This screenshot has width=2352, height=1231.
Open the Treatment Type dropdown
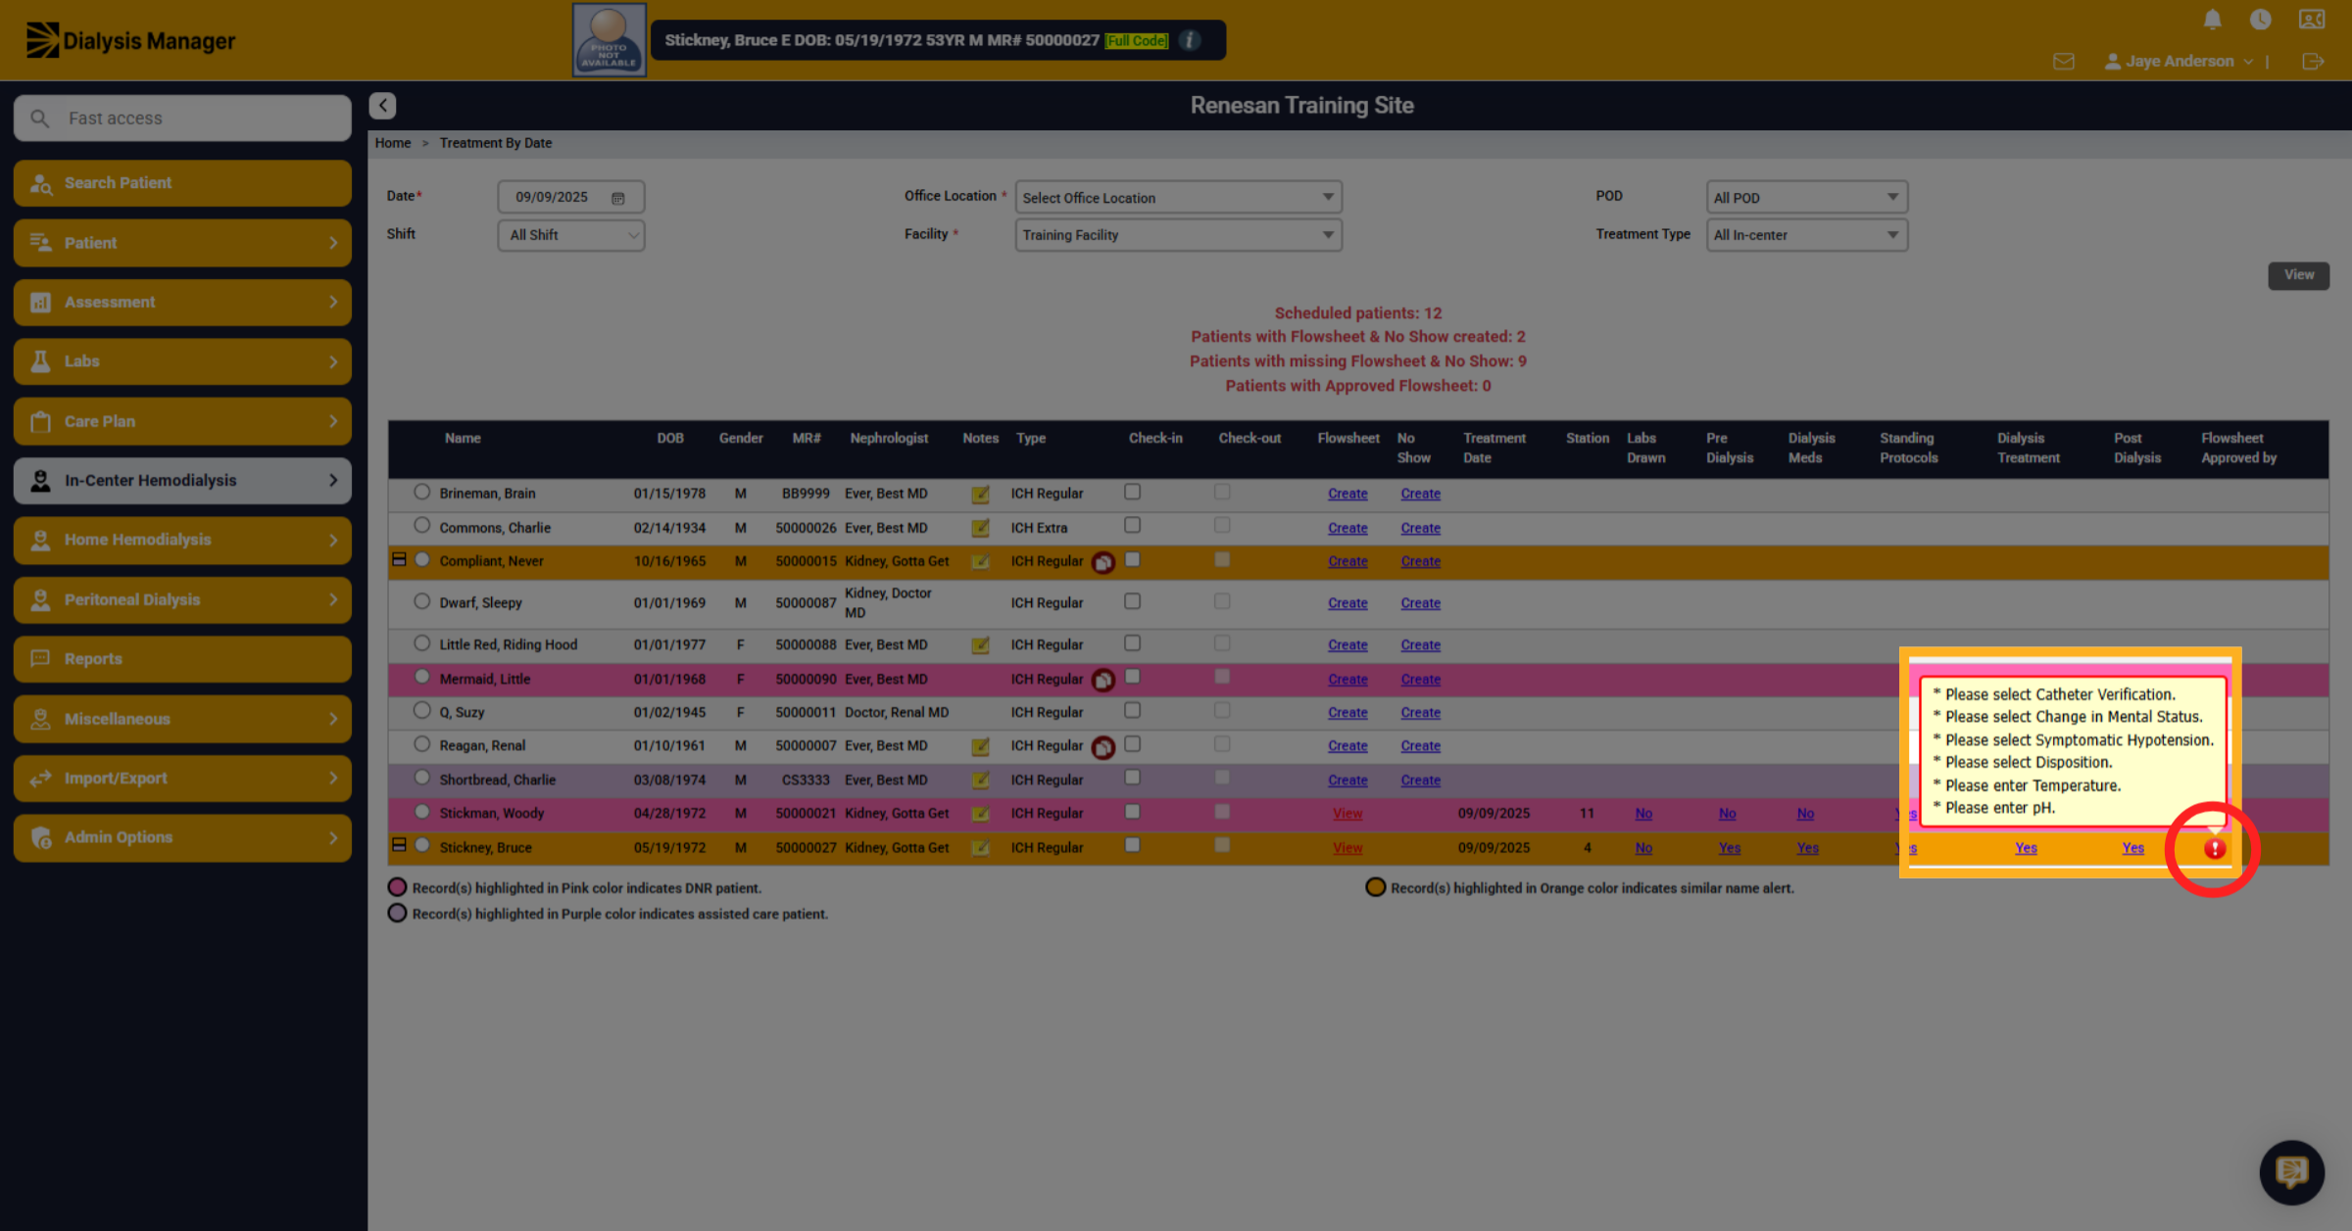tap(1806, 235)
